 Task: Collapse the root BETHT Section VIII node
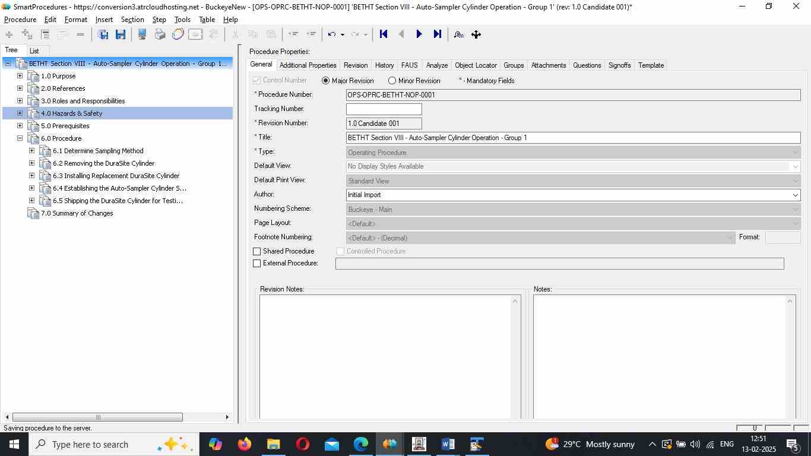pyautogui.click(x=8, y=64)
